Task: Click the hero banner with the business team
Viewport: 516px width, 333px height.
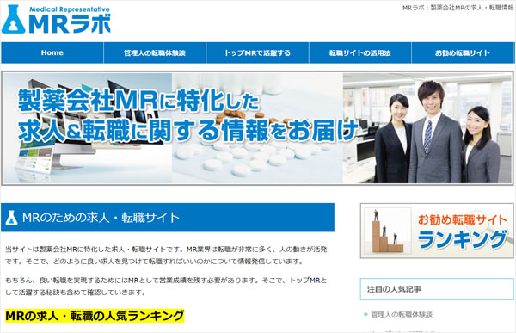Action: [x=257, y=128]
